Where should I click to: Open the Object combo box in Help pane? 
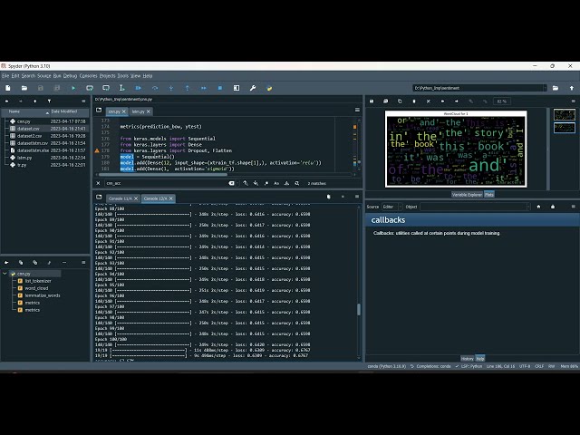[475, 207]
